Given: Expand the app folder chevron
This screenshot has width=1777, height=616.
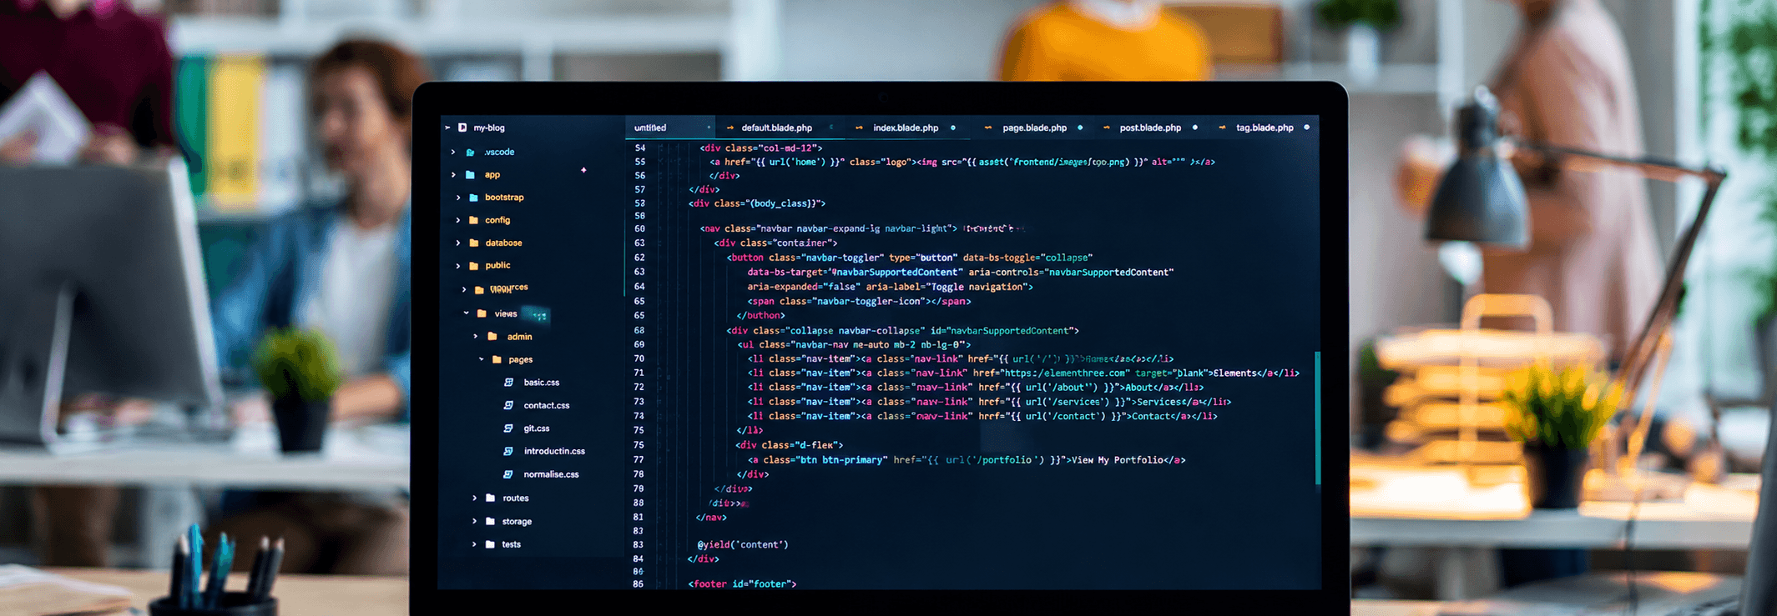Looking at the screenshot, I should tap(453, 174).
